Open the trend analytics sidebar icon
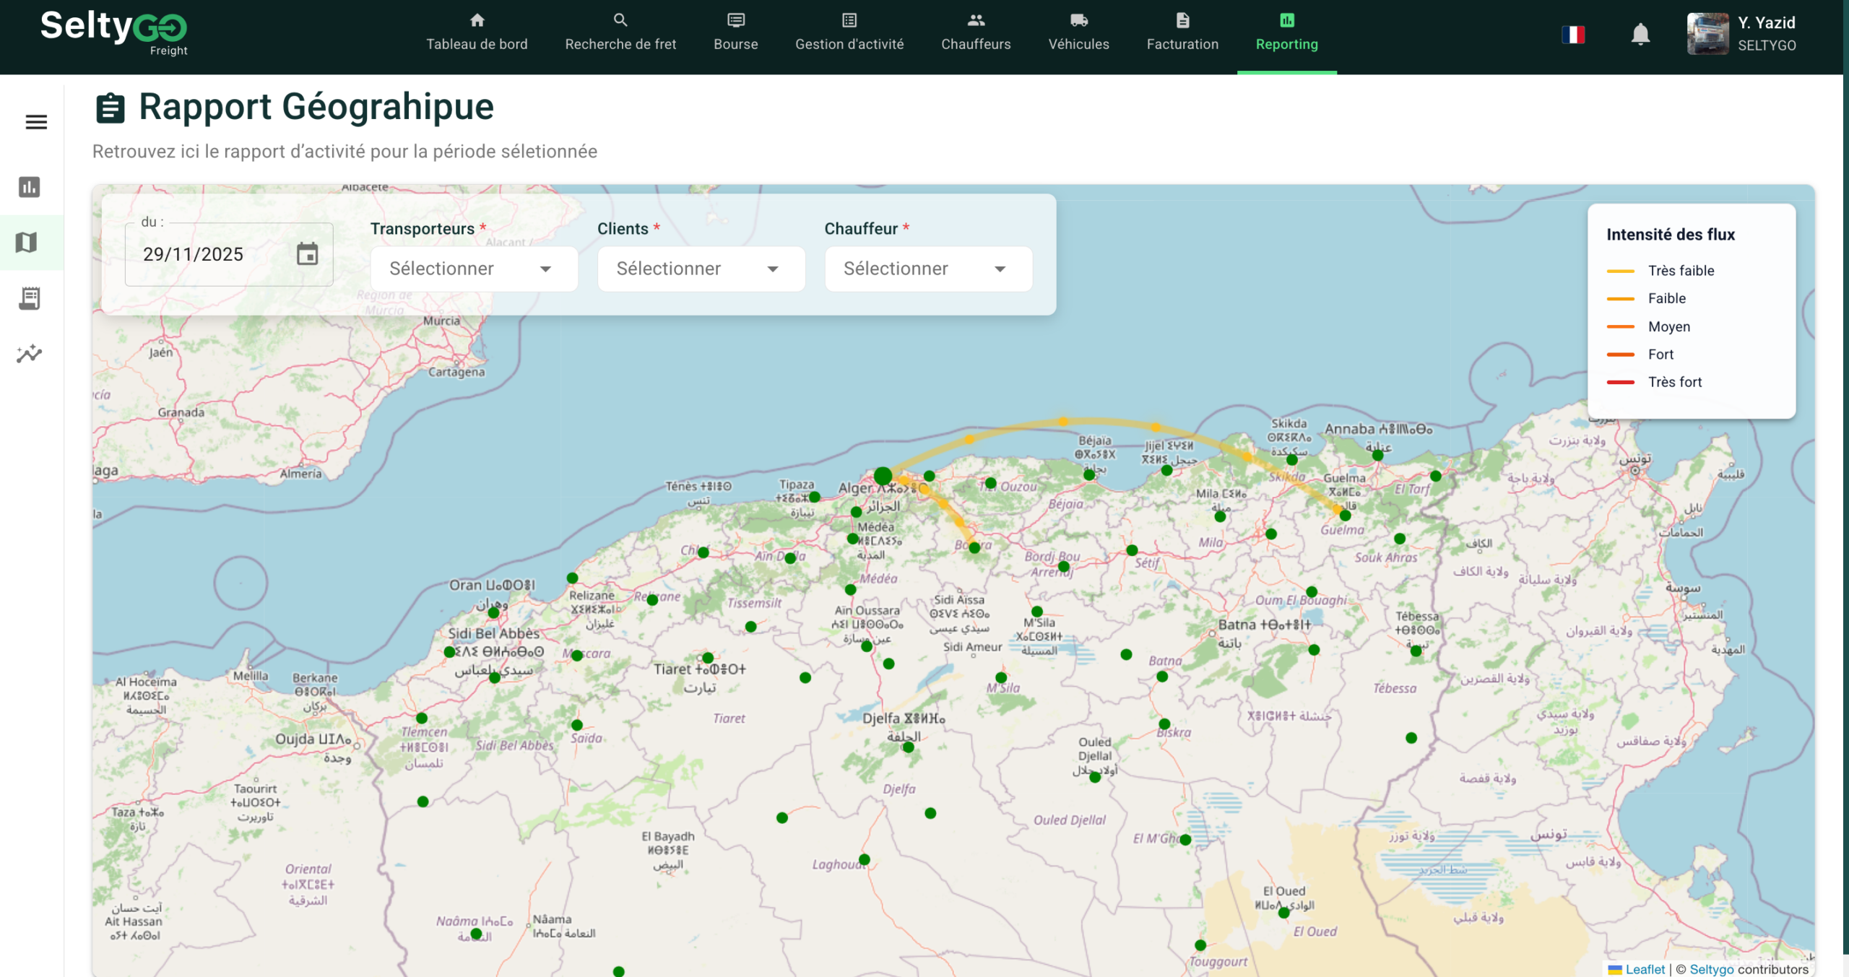Viewport: 1849px width, 977px height. (x=30, y=354)
